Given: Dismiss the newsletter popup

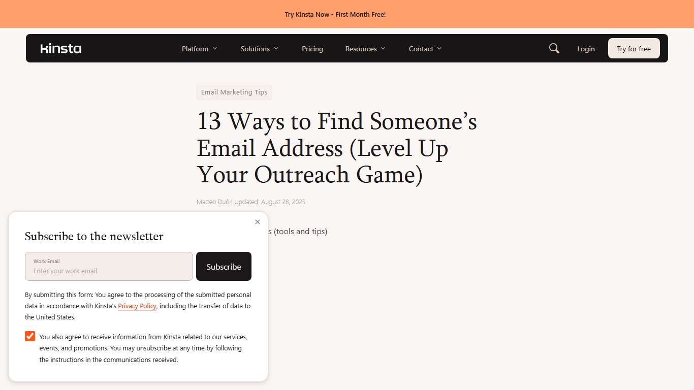Looking at the screenshot, I should (258, 222).
